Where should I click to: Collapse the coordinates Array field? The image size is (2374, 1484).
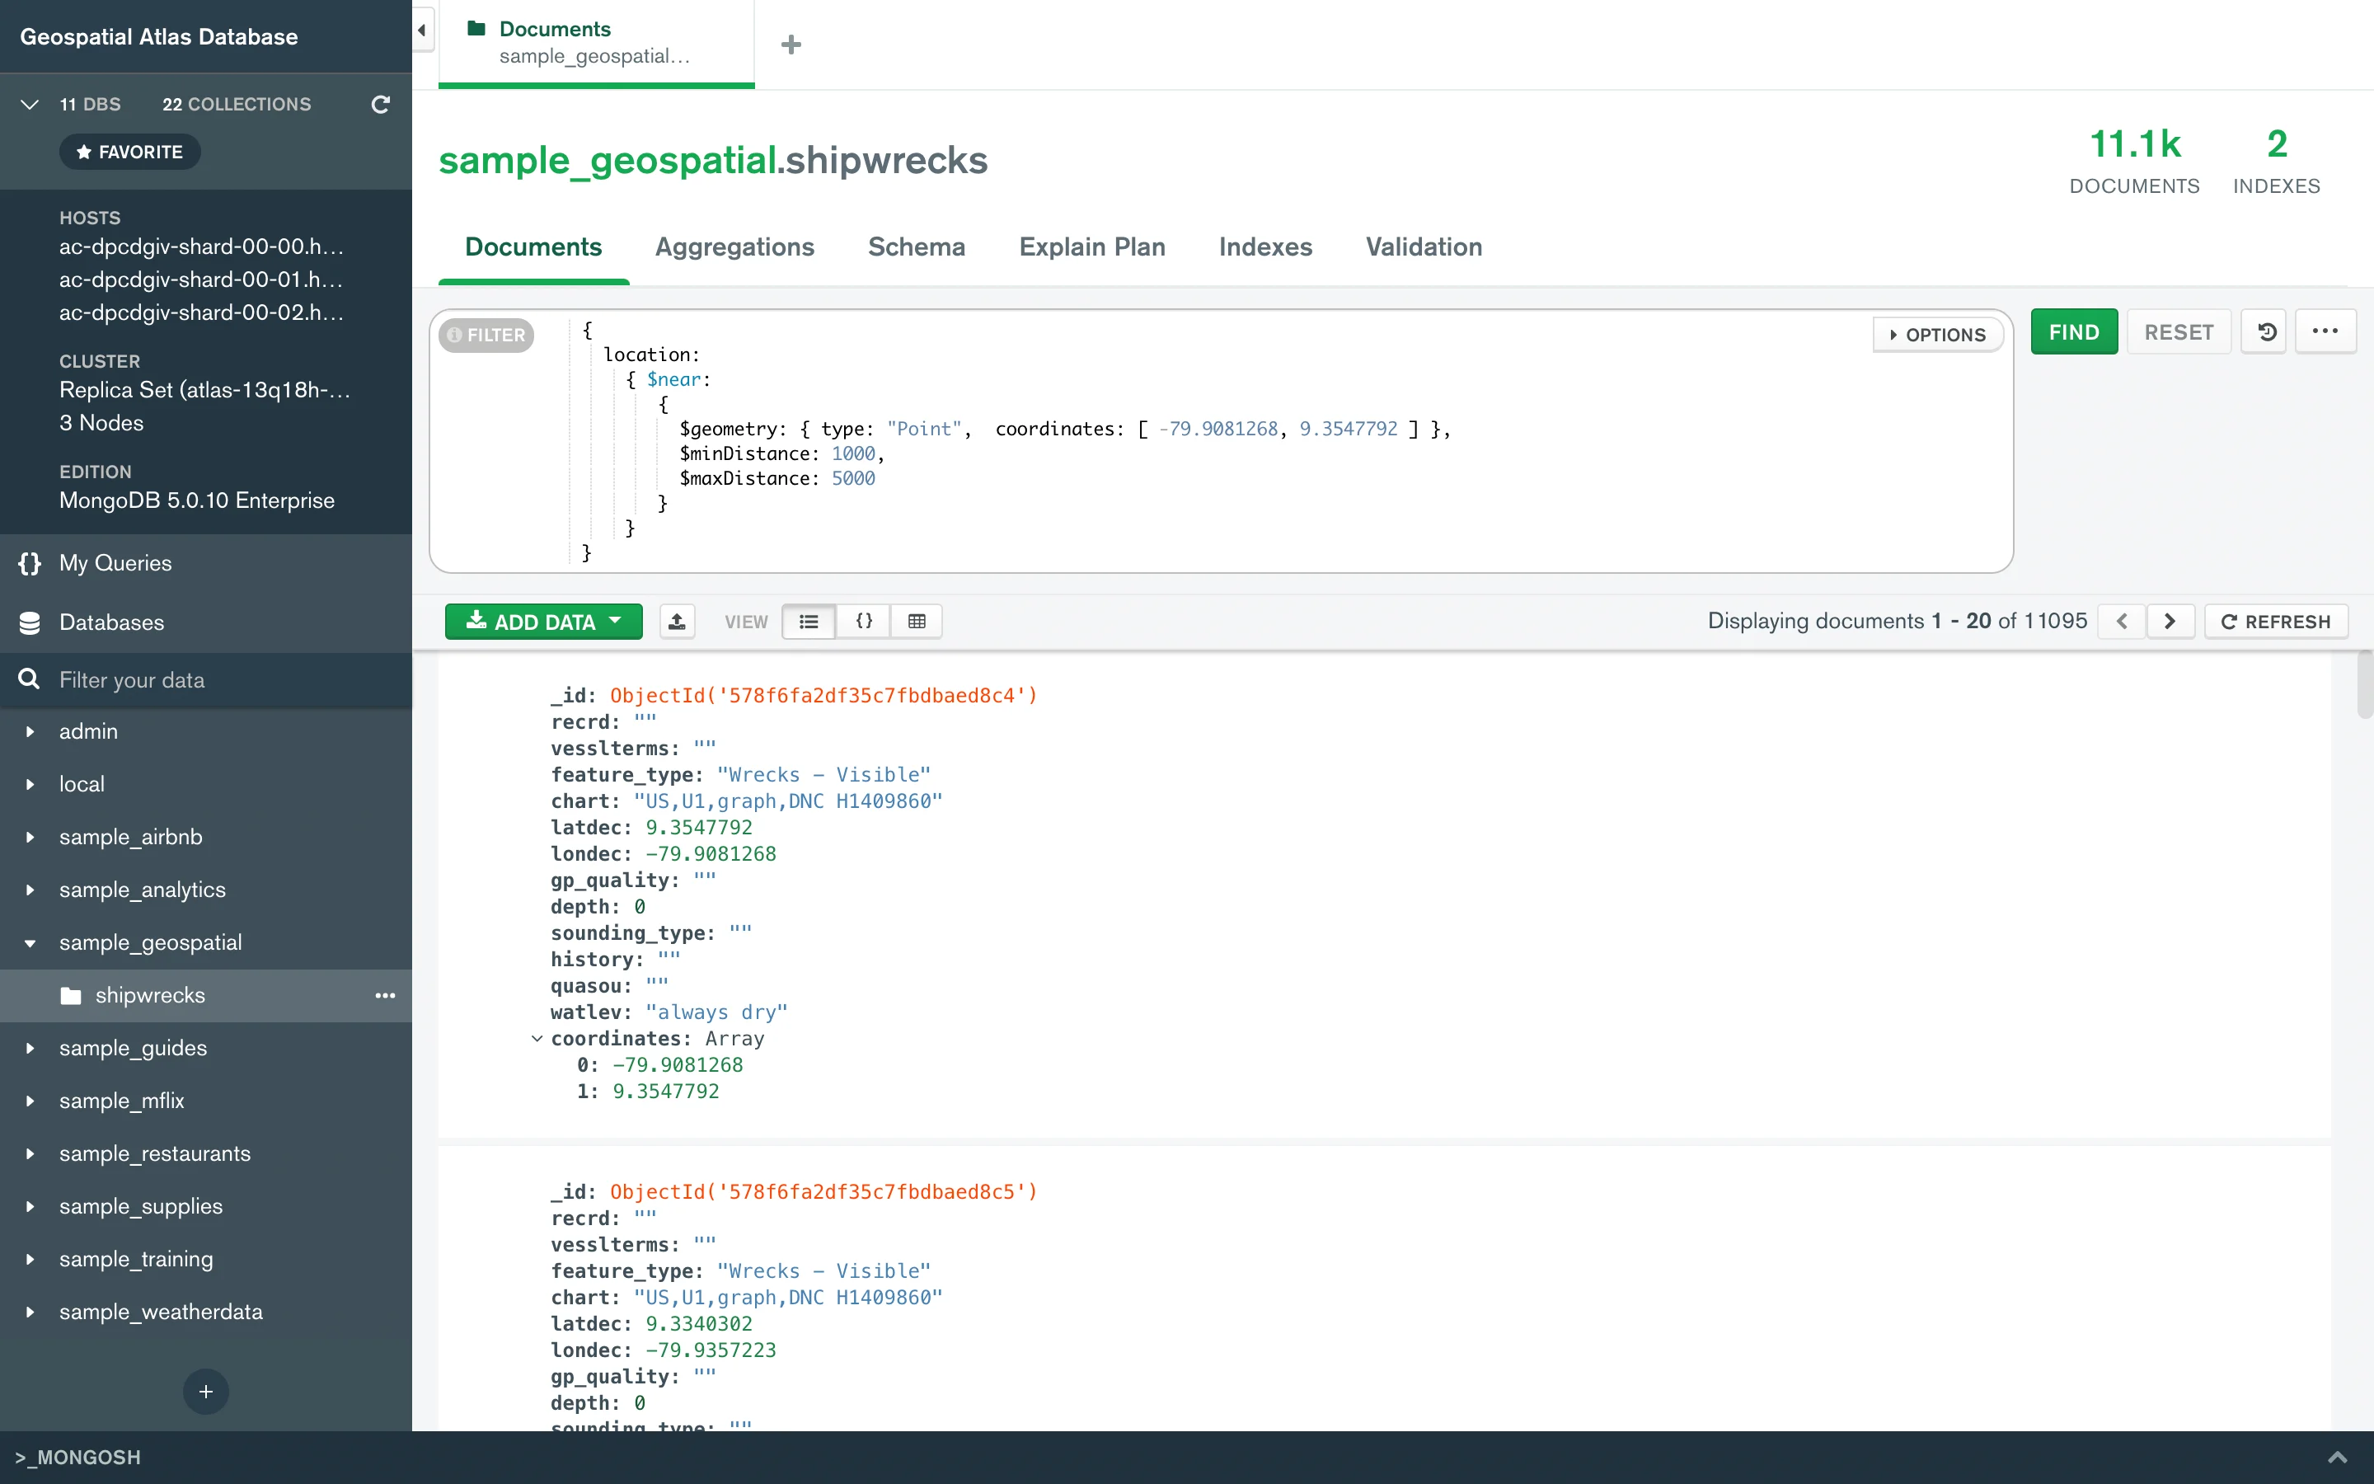(537, 1039)
